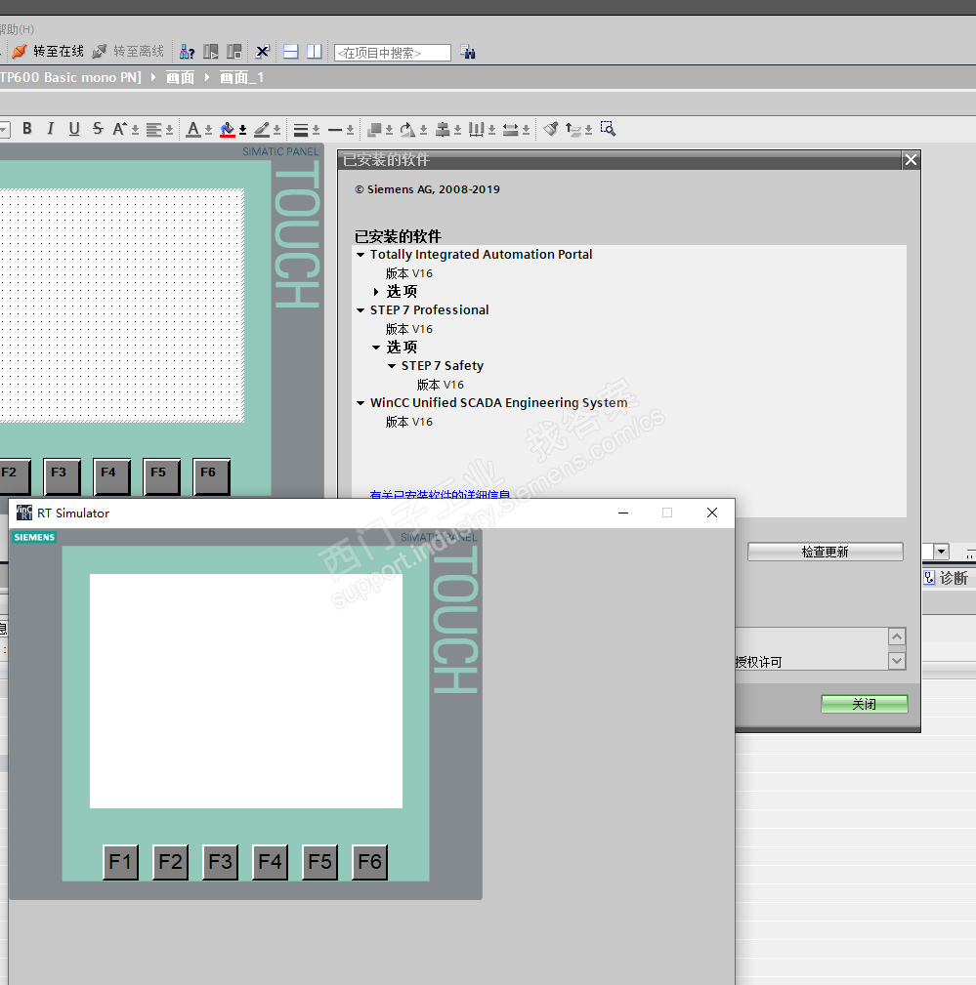This screenshot has width=976, height=985.
Task: Click 画面 in the breadcrumb path
Action: point(180,77)
